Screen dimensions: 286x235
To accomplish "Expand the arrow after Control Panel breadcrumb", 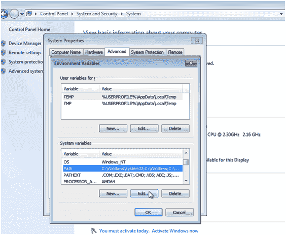I will click(72, 14).
